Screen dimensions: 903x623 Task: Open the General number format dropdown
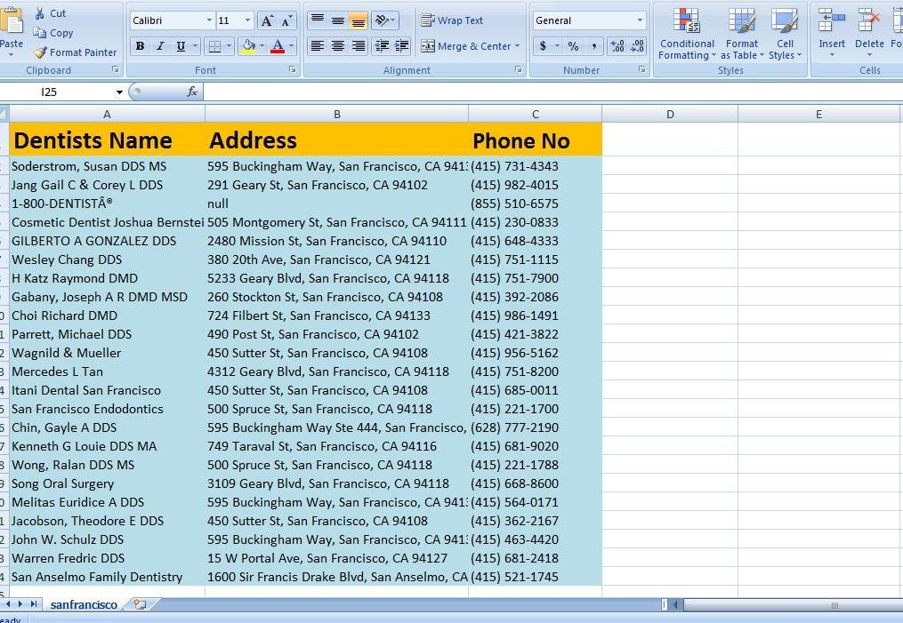point(641,20)
